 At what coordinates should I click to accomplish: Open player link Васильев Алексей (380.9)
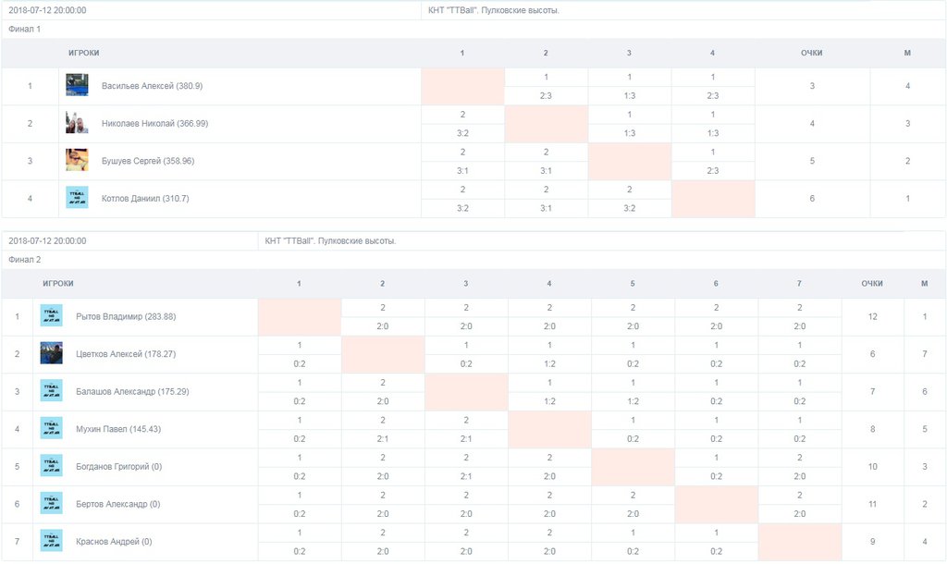[x=153, y=86]
